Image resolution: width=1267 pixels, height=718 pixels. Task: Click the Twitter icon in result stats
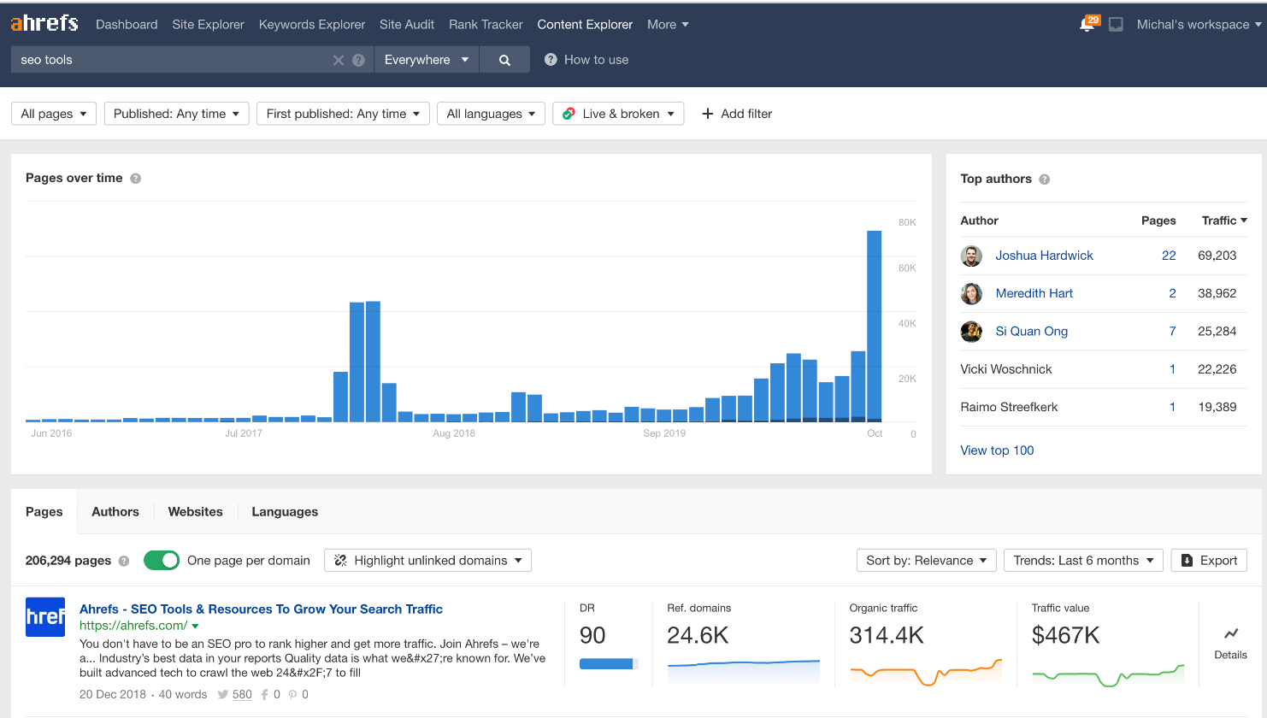coord(222,695)
